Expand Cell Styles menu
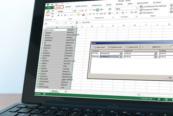173x116 pixels. (x=146, y=13)
